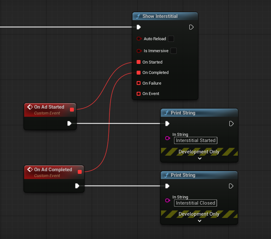
Task: Click function icon on Interstitial Closed Print String
Action: [167, 175]
